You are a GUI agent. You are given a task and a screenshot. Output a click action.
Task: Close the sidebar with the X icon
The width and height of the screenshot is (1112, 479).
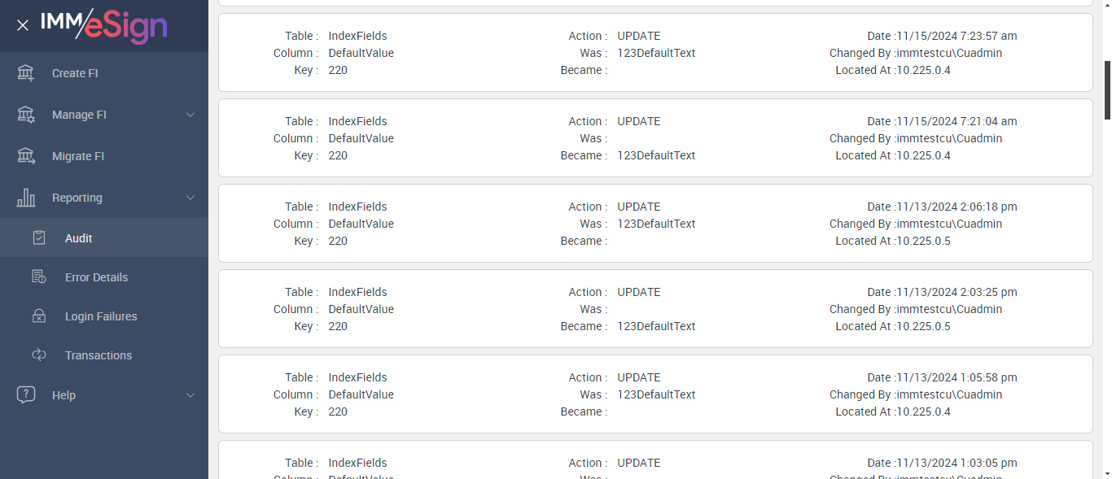(23, 25)
